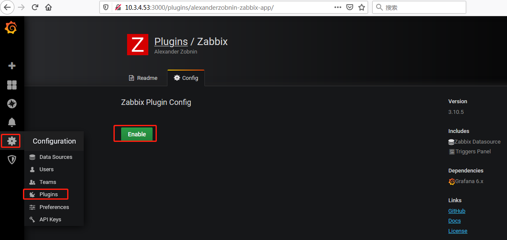Switch to the Config tab

(186, 78)
